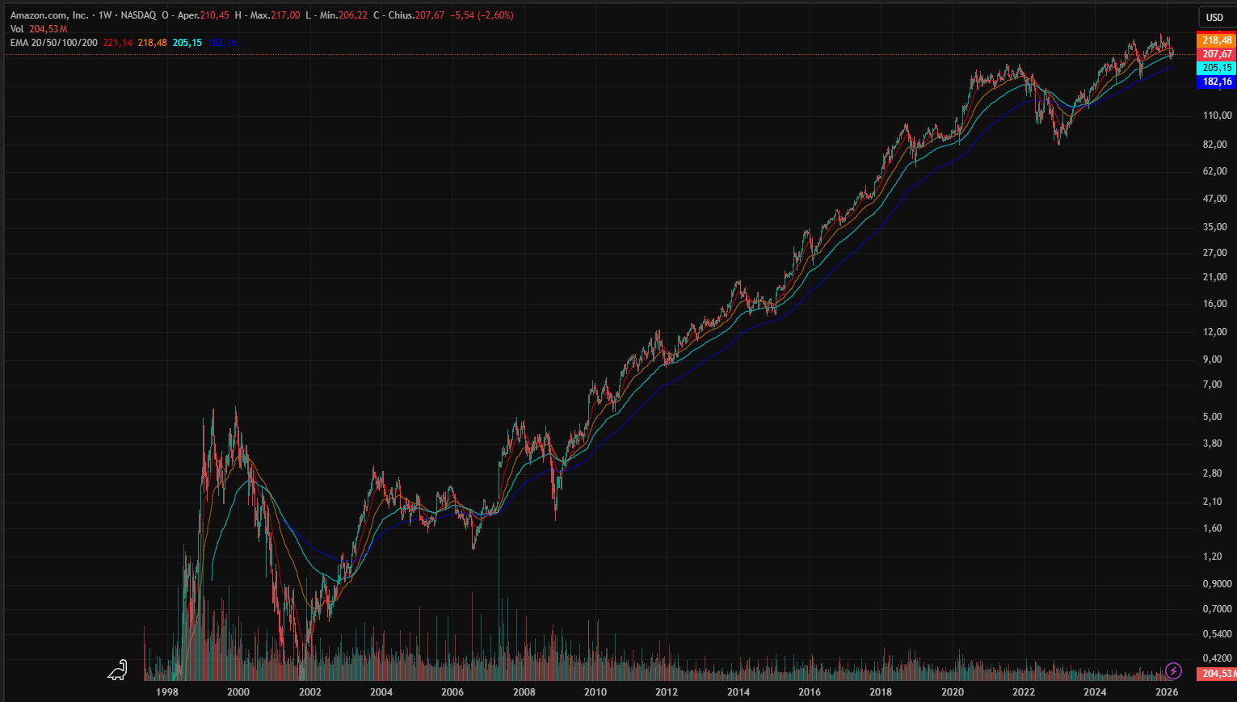Click the 27,00 price scale tick
Screen dimensions: 1237x702
point(1215,253)
